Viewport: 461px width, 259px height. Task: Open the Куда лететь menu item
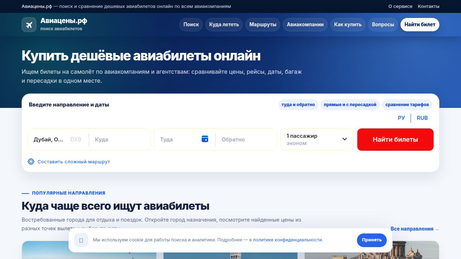(224, 24)
